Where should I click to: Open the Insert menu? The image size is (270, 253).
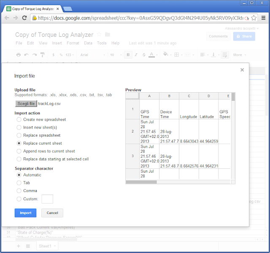click(x=57, y=43)
